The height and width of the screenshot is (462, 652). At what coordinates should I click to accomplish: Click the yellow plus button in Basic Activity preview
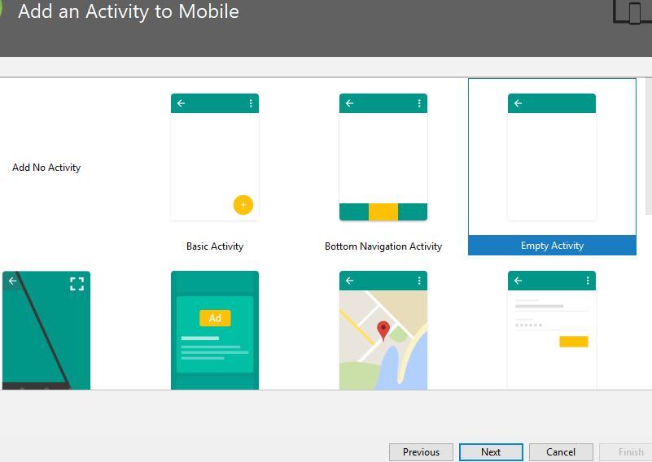[243, 205]
